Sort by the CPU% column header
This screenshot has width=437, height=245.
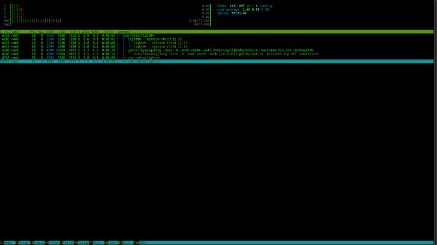point(85,32)
